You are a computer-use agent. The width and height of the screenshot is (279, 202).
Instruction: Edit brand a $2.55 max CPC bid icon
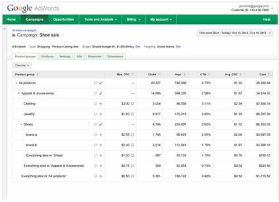pos(132,134)
